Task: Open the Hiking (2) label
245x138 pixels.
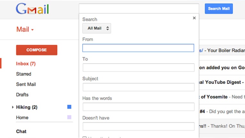Action: pos(27,107)
